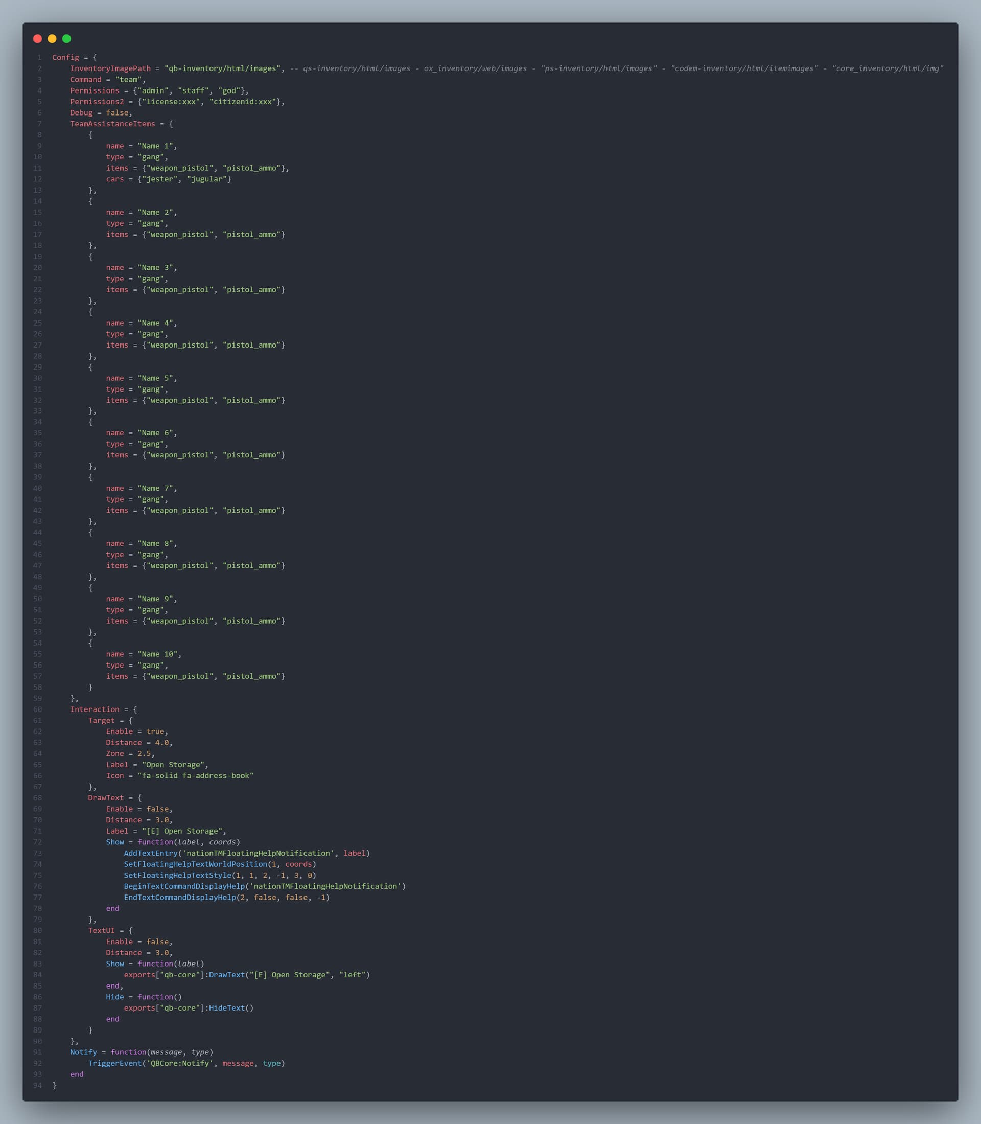Click the HideText function call

[227, 1008]
